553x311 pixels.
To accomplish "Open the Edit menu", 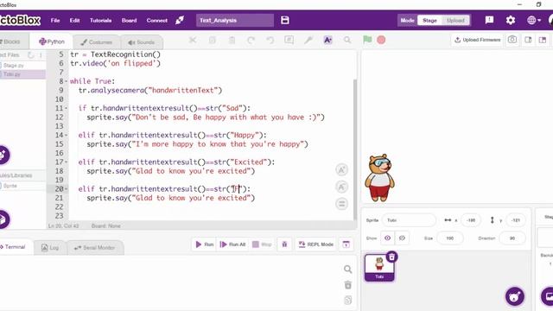I will (74, 21).
